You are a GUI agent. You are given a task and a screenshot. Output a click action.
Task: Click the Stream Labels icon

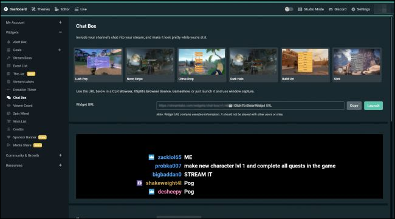9,82
